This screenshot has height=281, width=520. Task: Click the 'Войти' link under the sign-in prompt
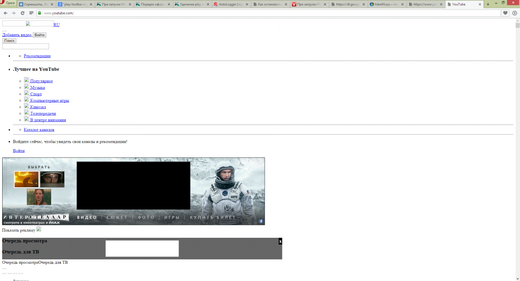pyautogui.click(x=19, y=150)
